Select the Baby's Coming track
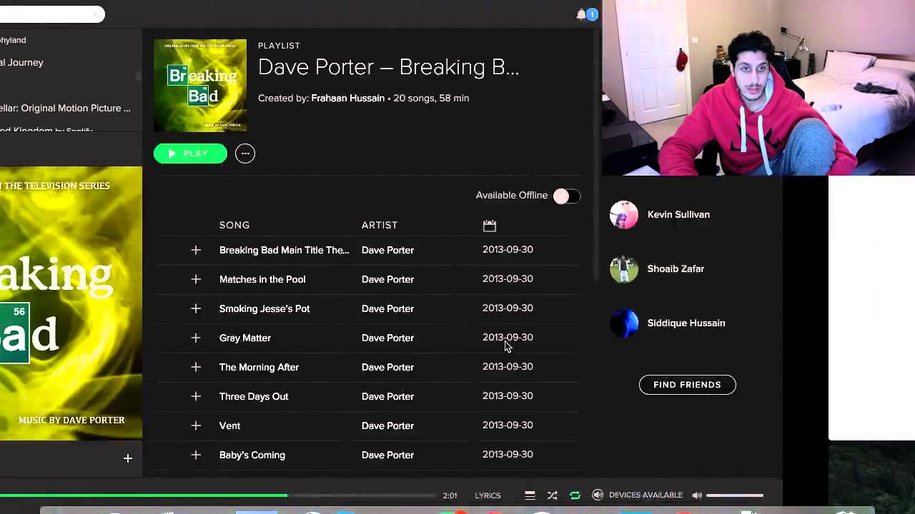915x514 pixels. 252,455
